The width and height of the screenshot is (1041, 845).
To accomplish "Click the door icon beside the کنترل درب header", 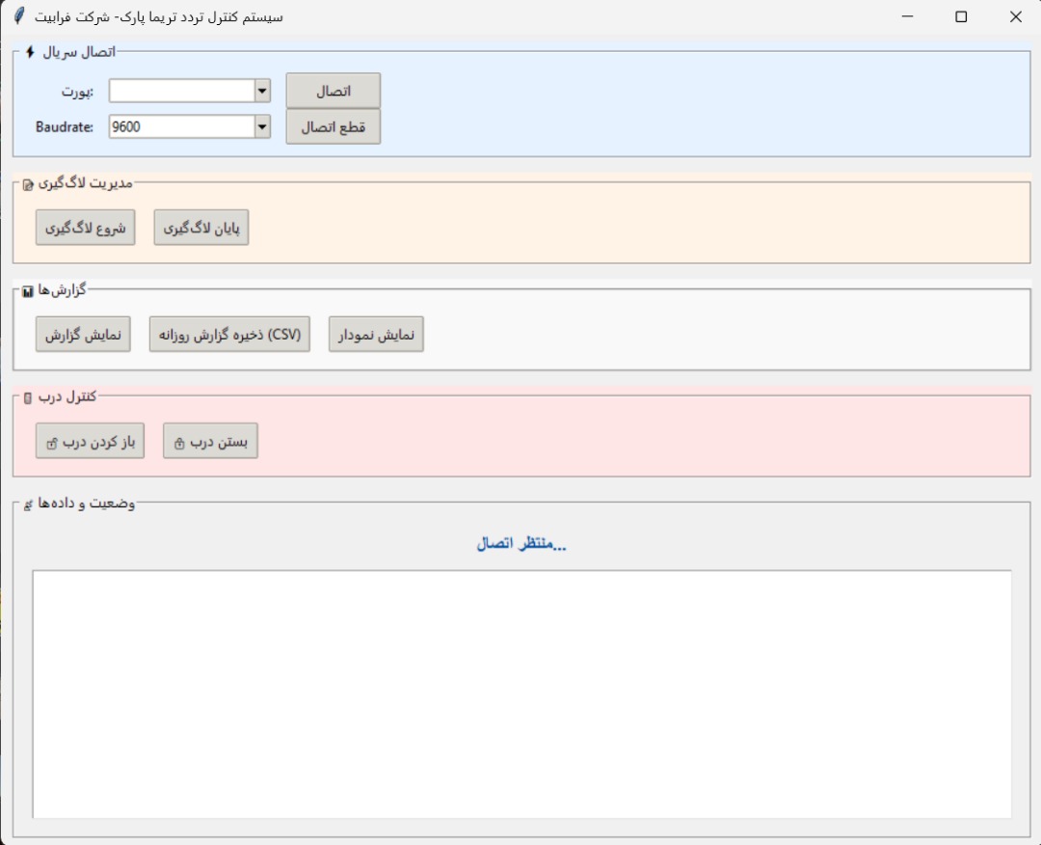I will (x=27, y=397).
